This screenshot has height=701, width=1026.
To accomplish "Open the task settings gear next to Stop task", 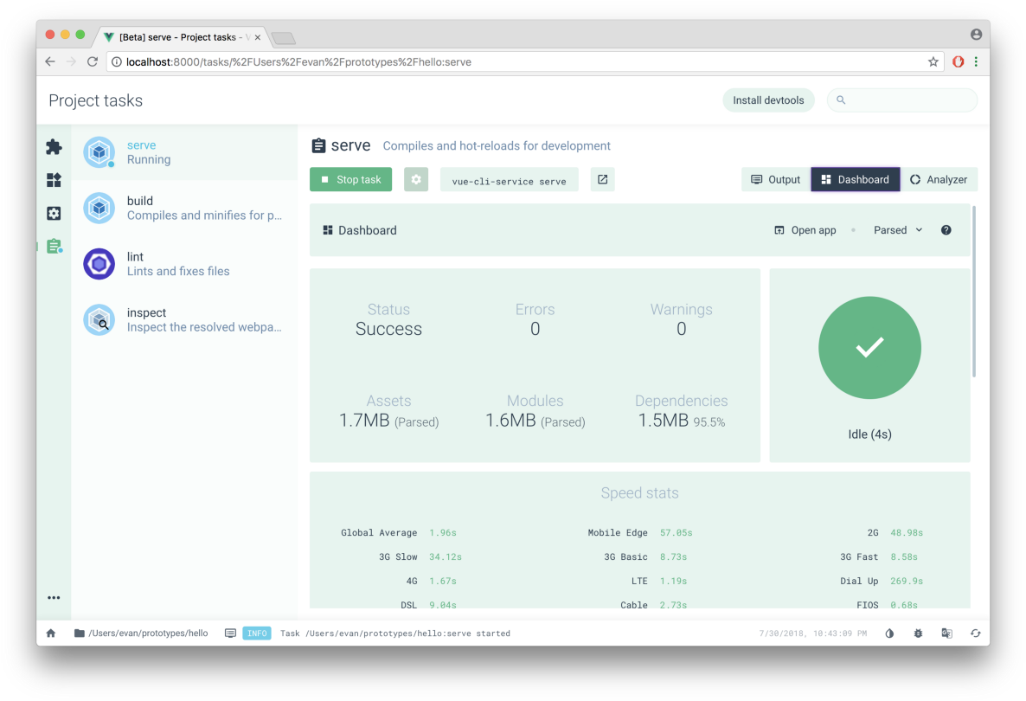I will pyautogui.click(x=416, y=179).
